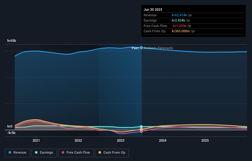Toggle the Revenue series legend button

(17, 153)
